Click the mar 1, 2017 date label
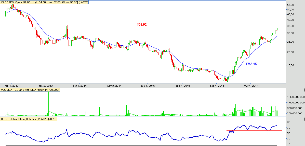 click(x=251, y=85)
